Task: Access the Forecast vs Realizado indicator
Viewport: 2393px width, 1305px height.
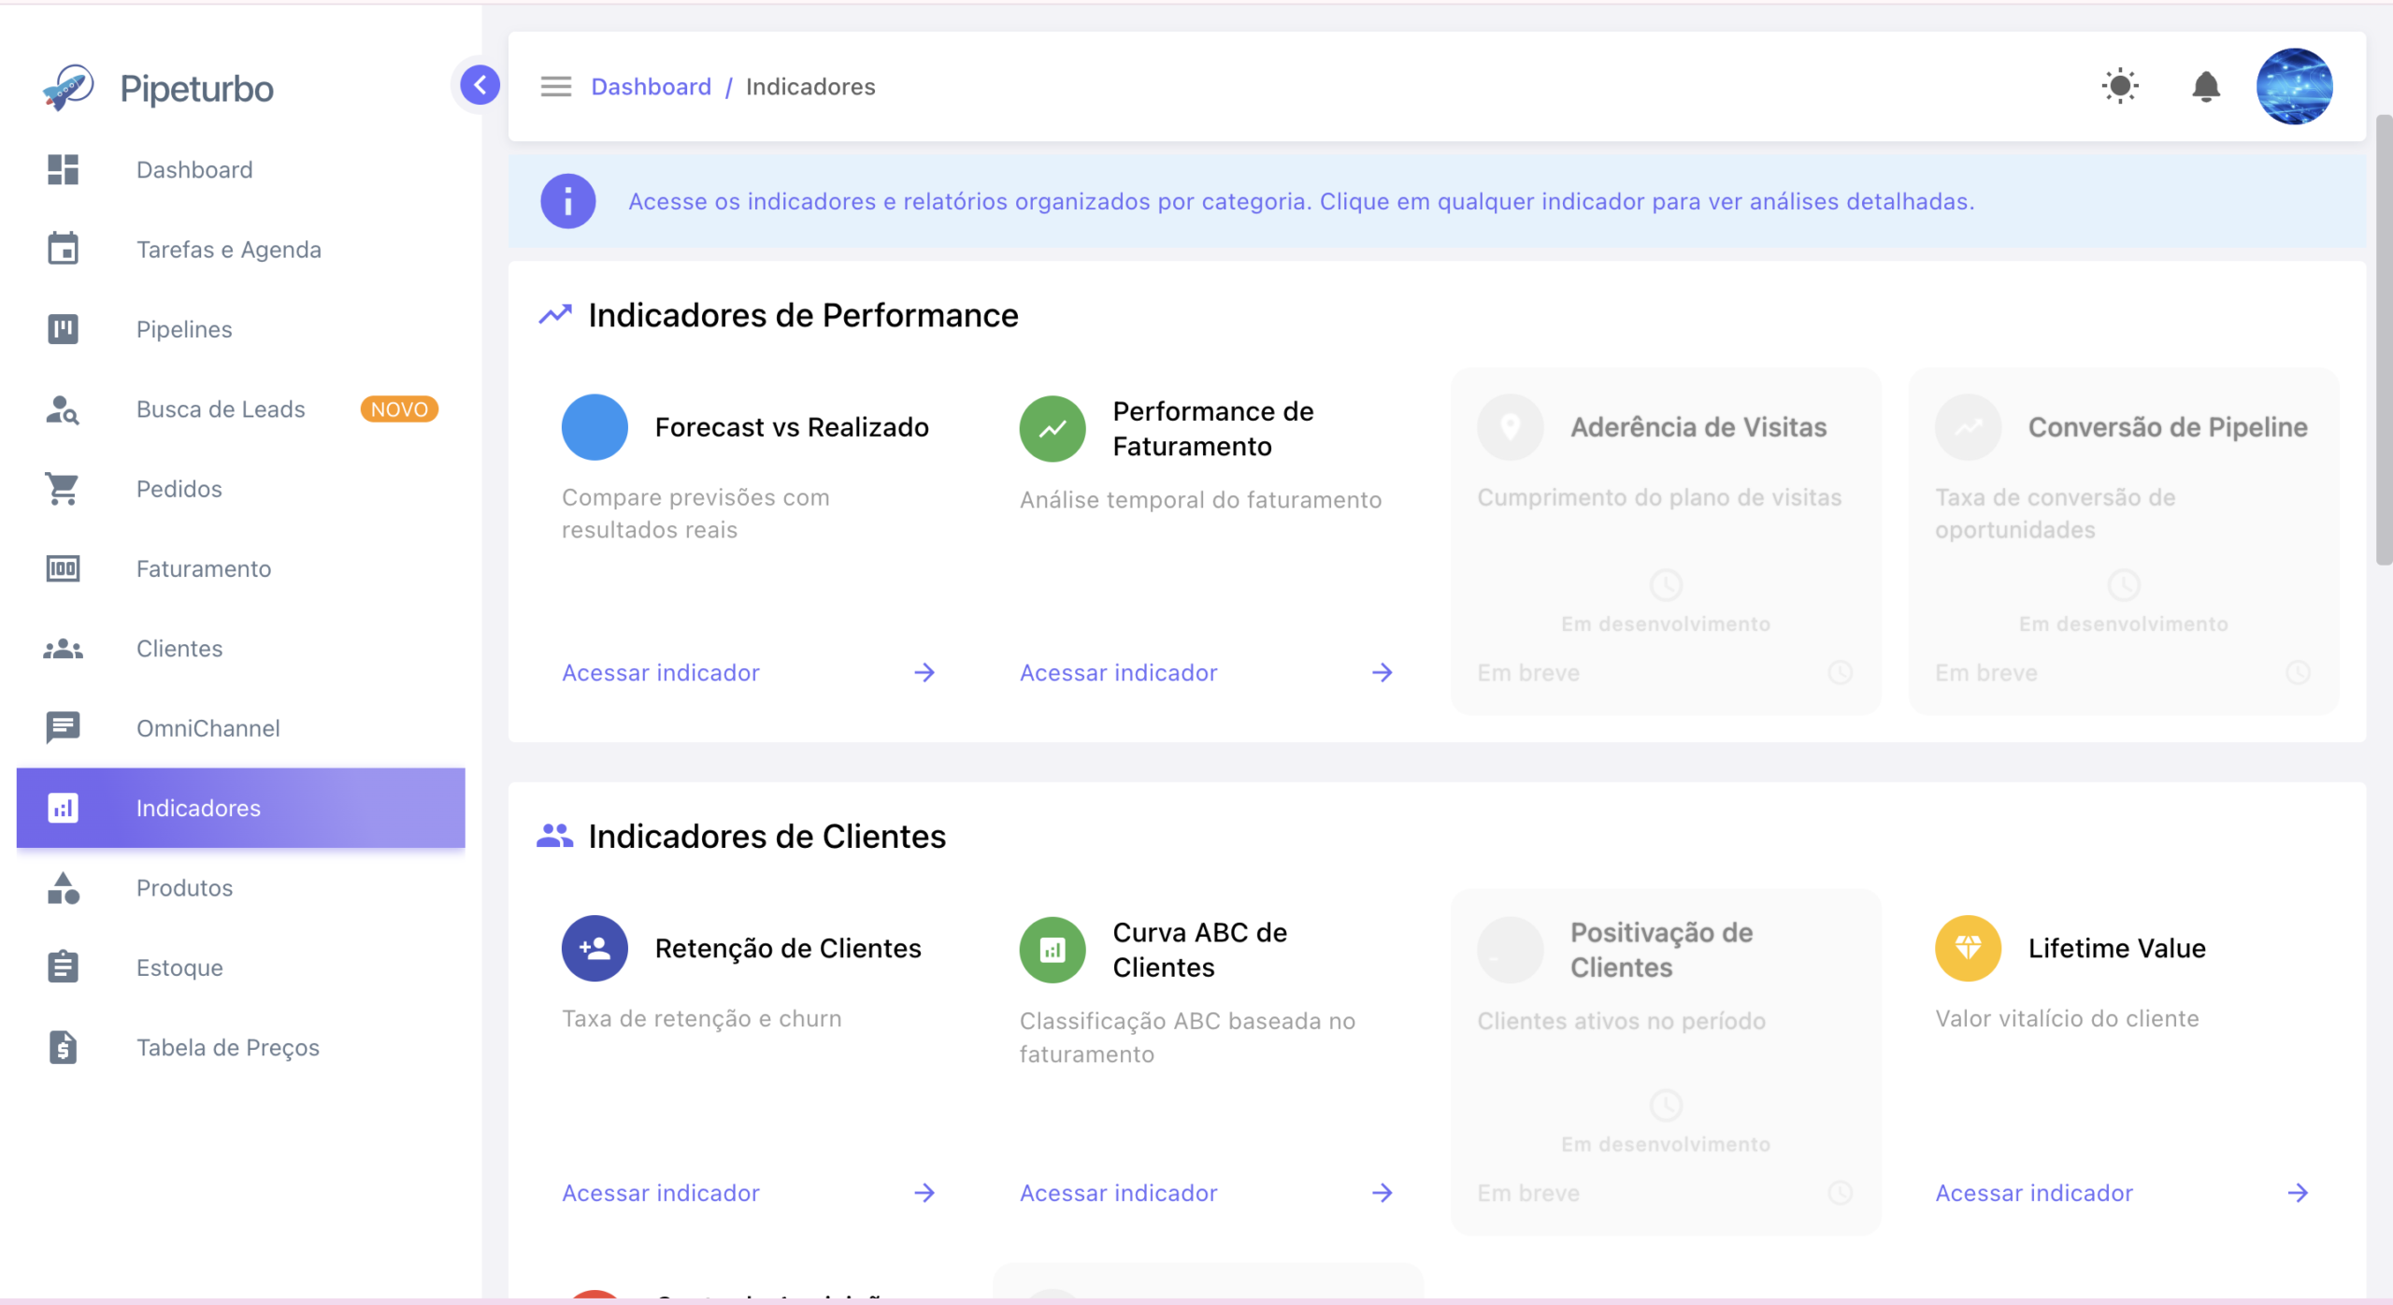Action: (x=660, y=673)
